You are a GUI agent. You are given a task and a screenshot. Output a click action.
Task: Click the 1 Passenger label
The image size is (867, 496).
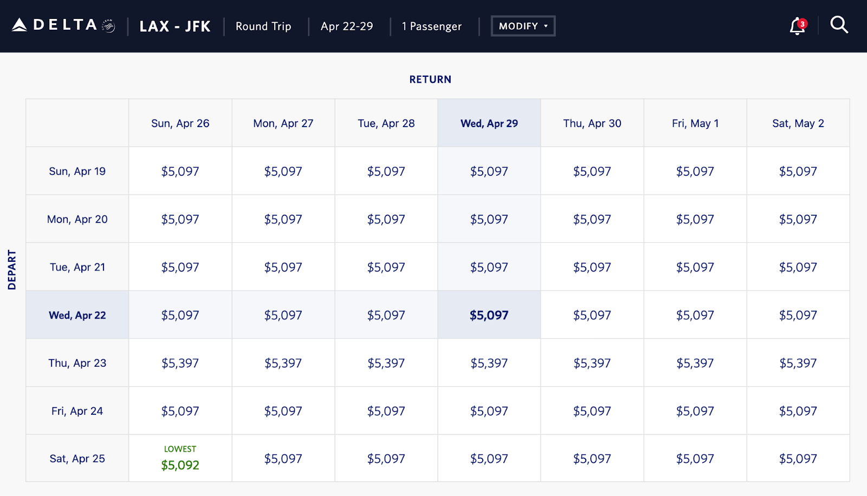click(432, 27)
